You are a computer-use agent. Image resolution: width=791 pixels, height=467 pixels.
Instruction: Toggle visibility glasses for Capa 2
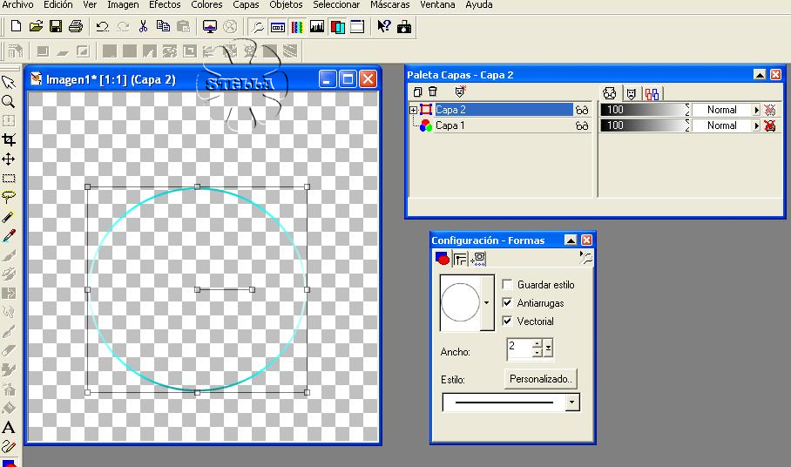(582, 110)
